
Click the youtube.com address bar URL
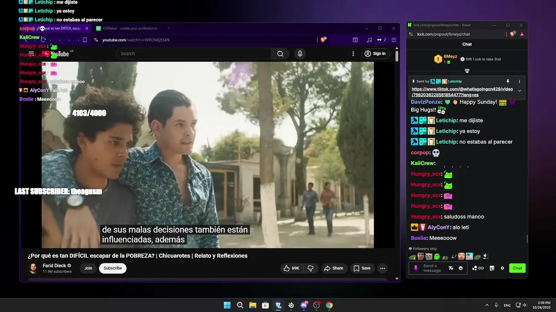pos(136,40)
